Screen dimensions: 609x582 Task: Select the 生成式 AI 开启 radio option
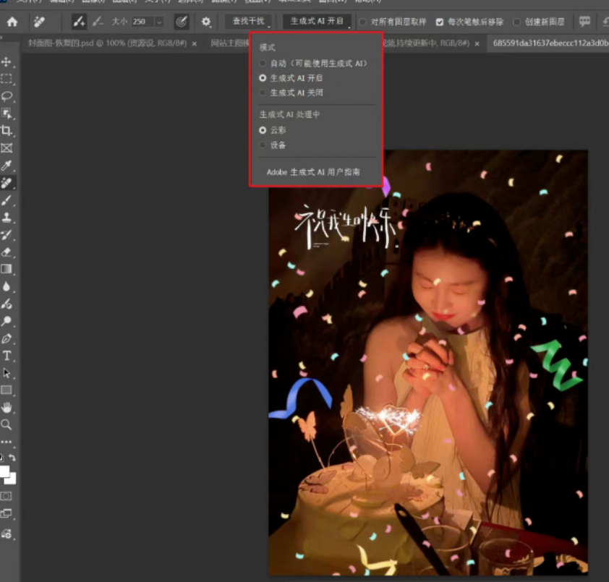263,78
